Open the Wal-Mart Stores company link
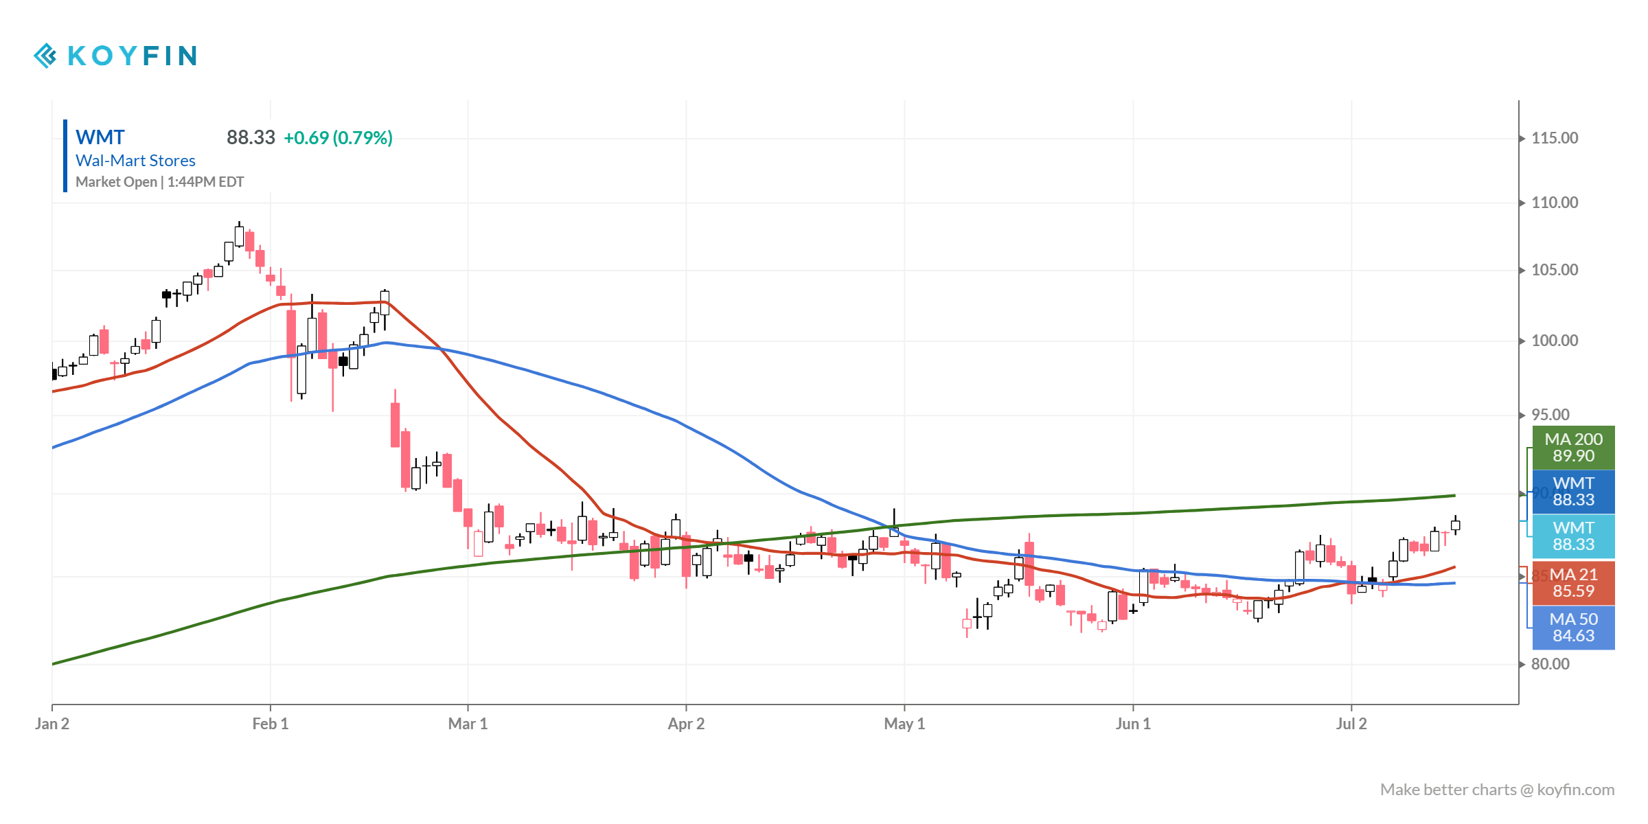The image size is (1648, 824). pos(135,161)
